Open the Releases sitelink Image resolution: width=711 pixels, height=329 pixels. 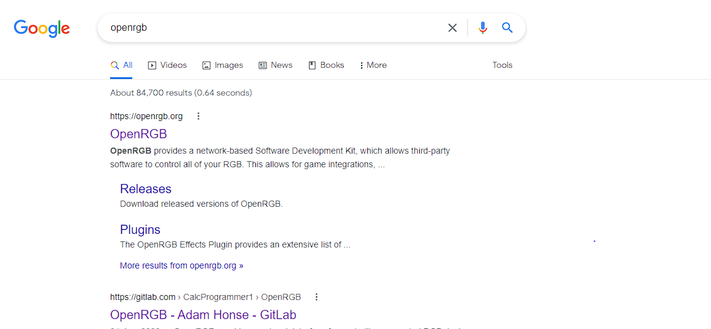145,189
